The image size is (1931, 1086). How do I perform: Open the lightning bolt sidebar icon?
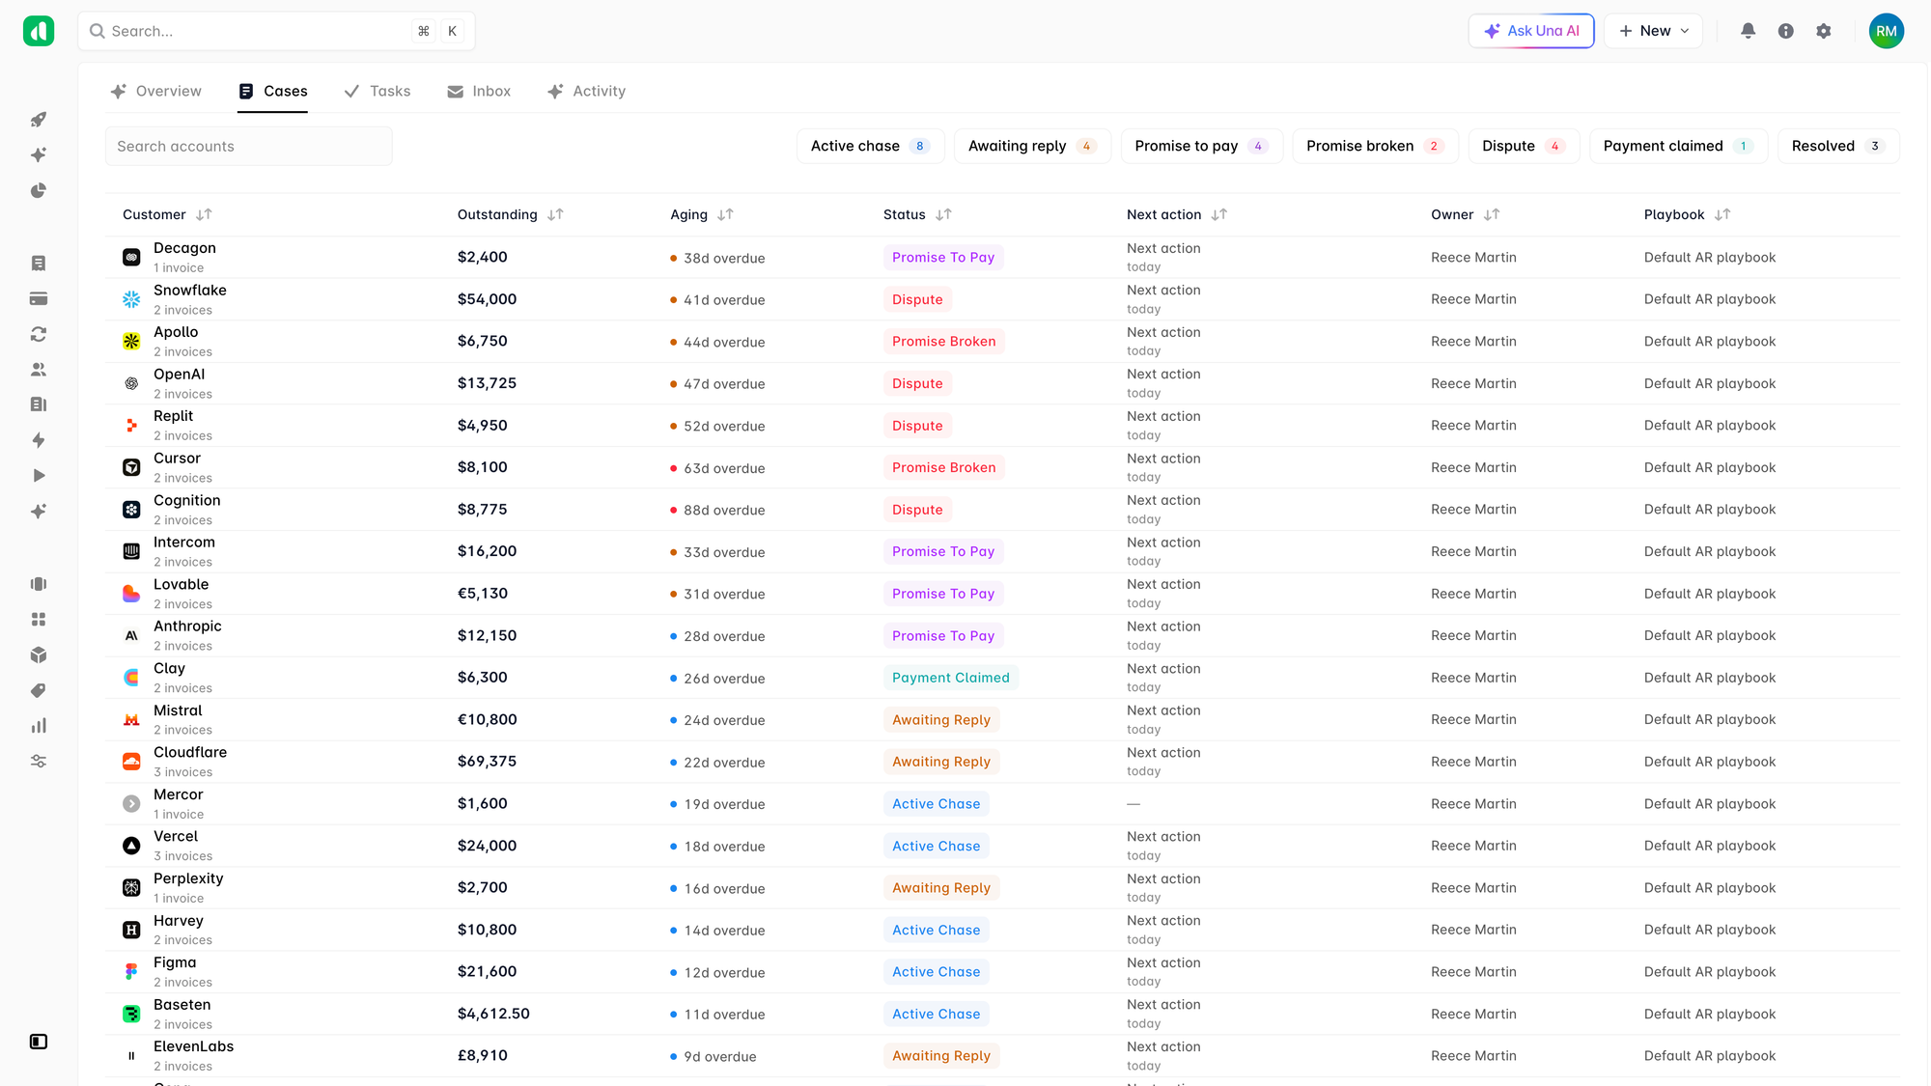(x=39, y=440)
